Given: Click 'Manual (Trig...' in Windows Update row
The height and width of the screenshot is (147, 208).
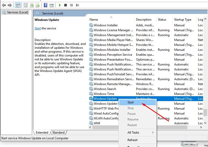Looking at the screenshot, I should pyautogui.click(x=184, y=99).
